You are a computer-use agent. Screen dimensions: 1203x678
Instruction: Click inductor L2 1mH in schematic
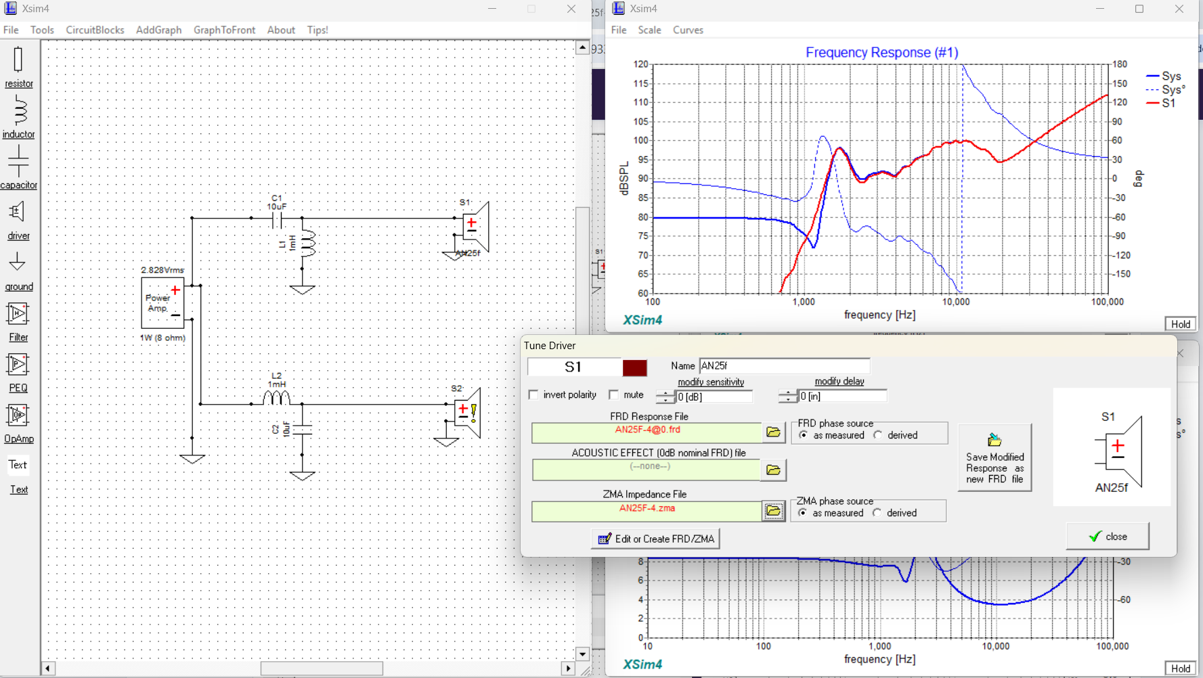click(276, 397)
